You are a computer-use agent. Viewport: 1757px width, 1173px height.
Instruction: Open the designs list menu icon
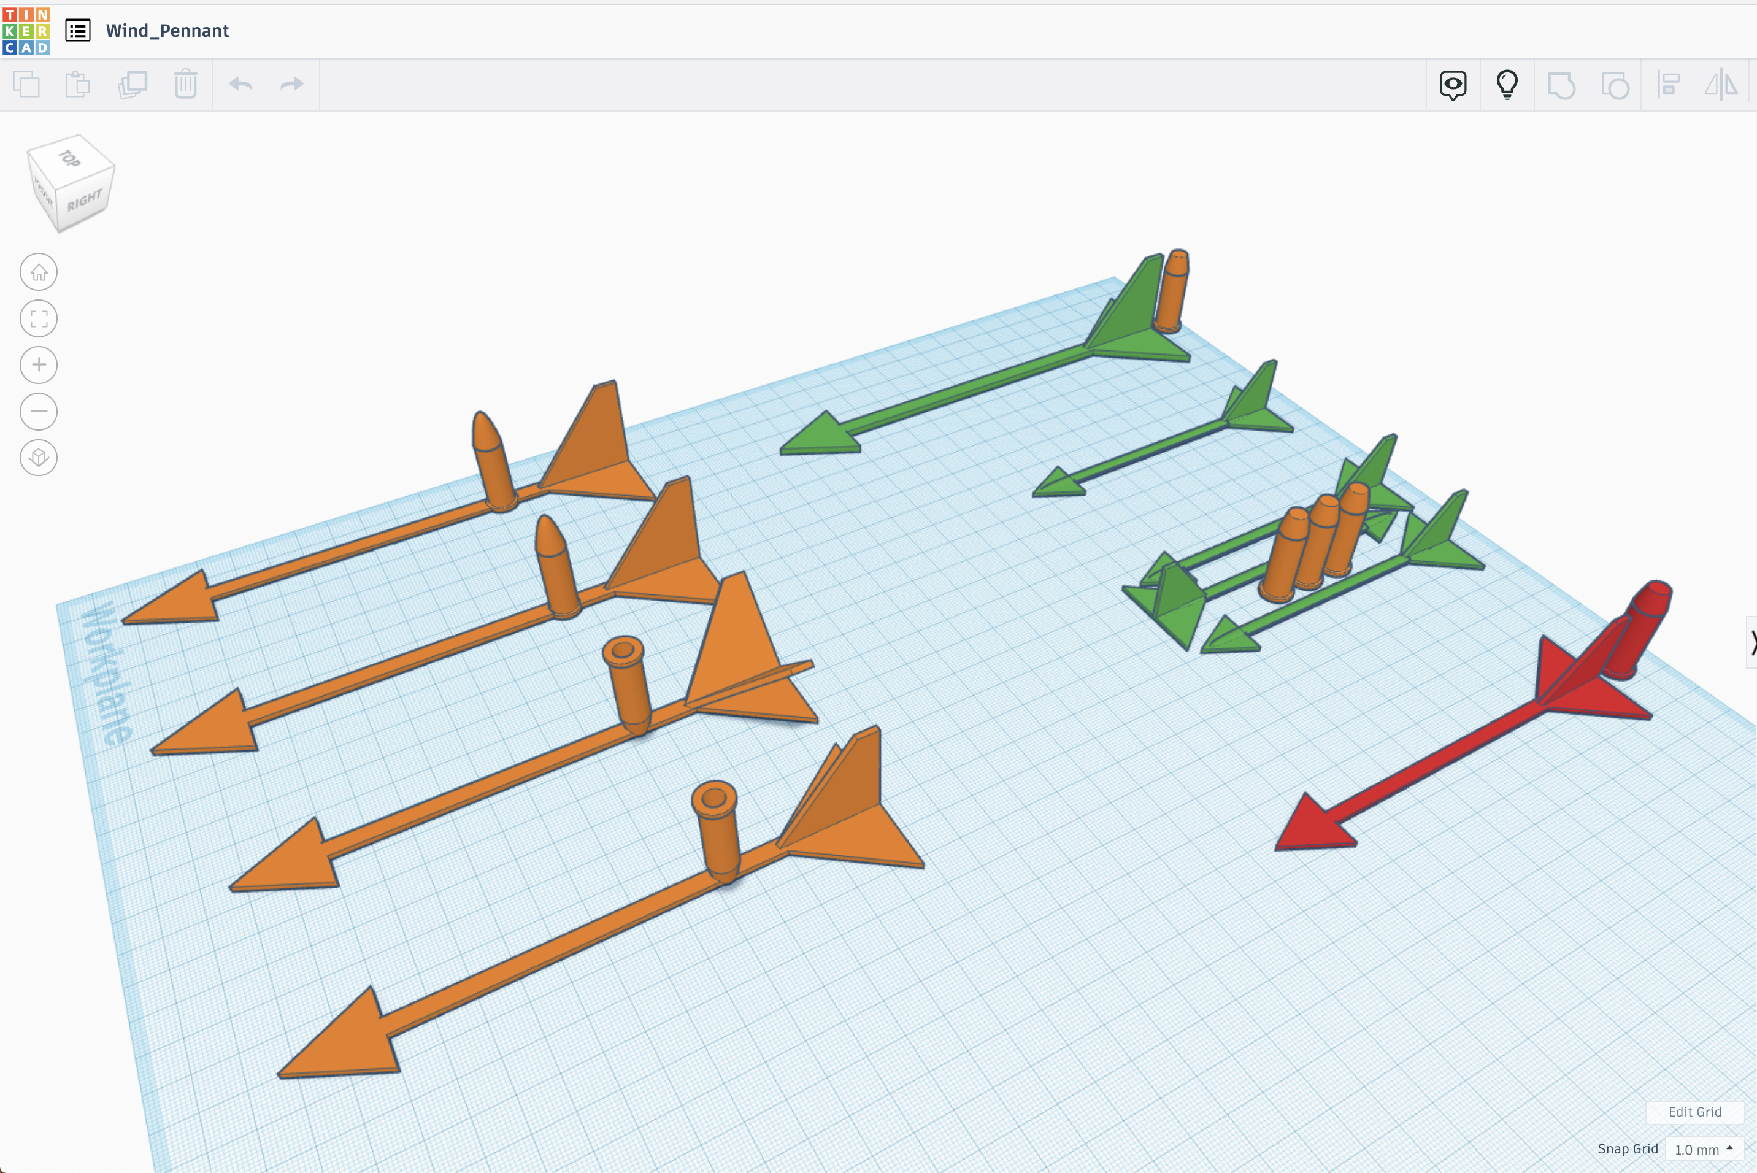pos(78,31)
